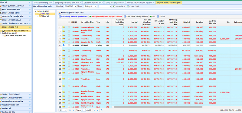
Task: Open the empty dropdown beside the month selector
Action: 105,6
